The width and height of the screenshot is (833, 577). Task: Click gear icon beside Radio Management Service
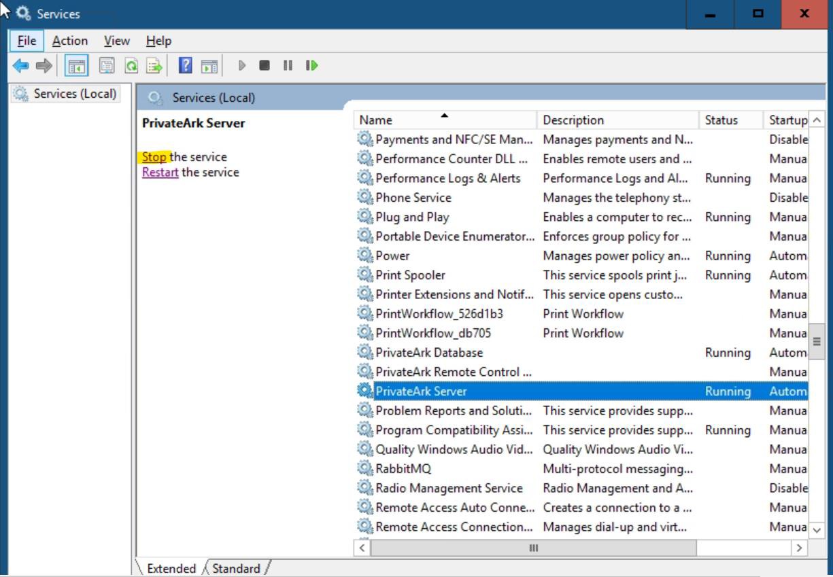coord(365,488)
